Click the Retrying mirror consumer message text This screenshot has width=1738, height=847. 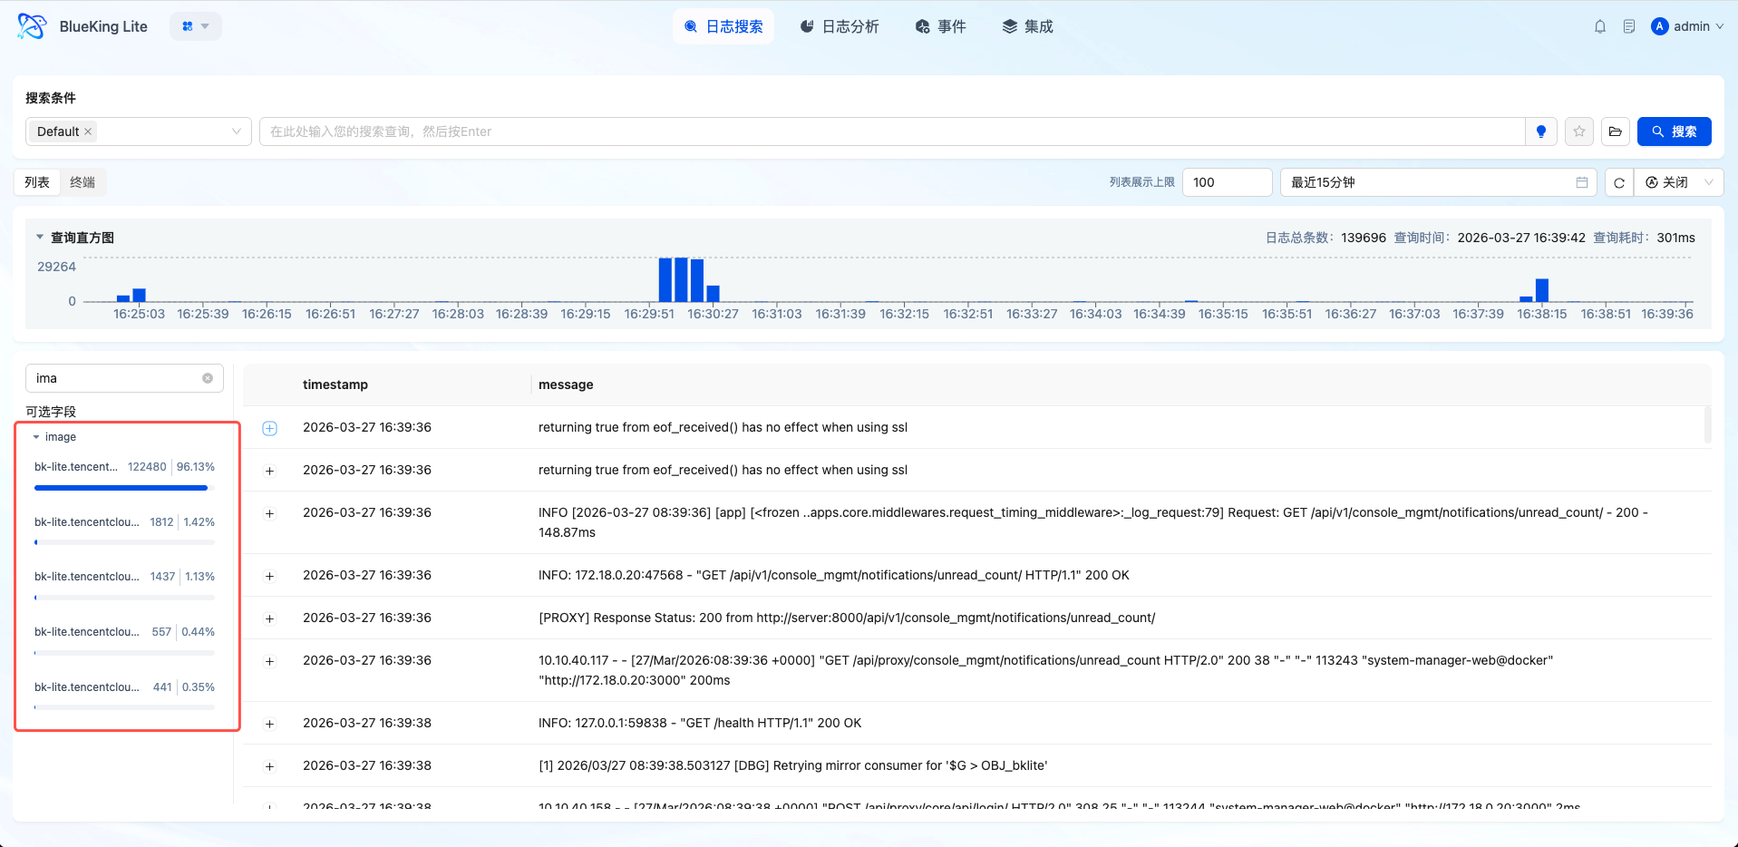[x=792, y=765]
